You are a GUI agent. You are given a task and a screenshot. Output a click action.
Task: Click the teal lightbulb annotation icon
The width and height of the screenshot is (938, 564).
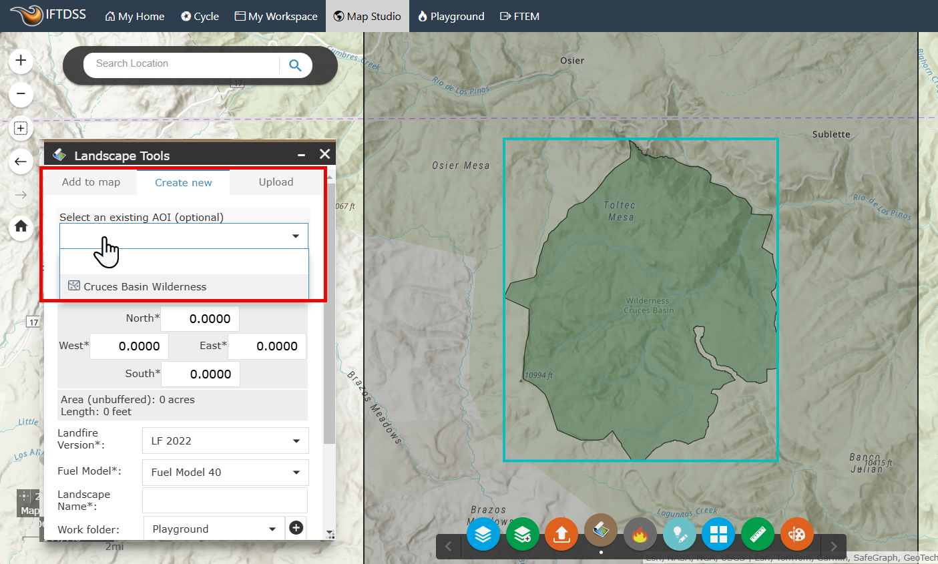[679, 534]
